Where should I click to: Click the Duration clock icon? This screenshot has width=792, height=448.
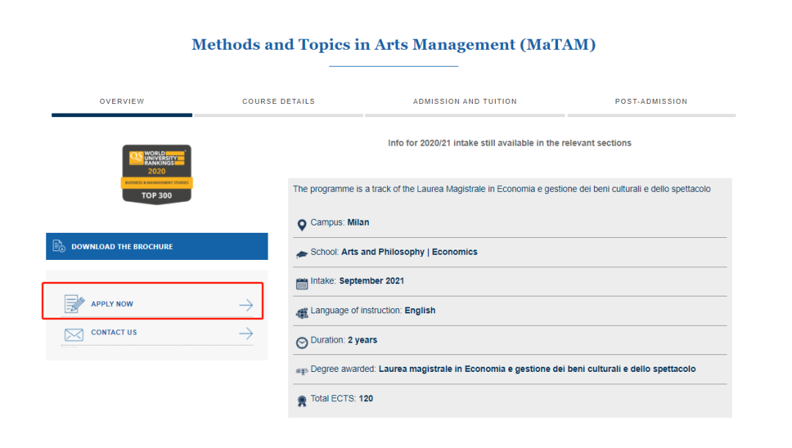[x=301, y=343]
